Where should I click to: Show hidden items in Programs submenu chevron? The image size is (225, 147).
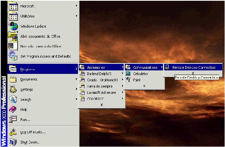(102, 105)
